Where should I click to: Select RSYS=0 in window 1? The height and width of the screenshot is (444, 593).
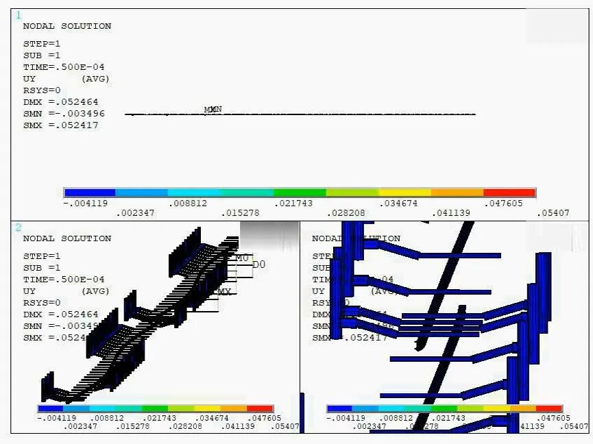tap(42, 90)
